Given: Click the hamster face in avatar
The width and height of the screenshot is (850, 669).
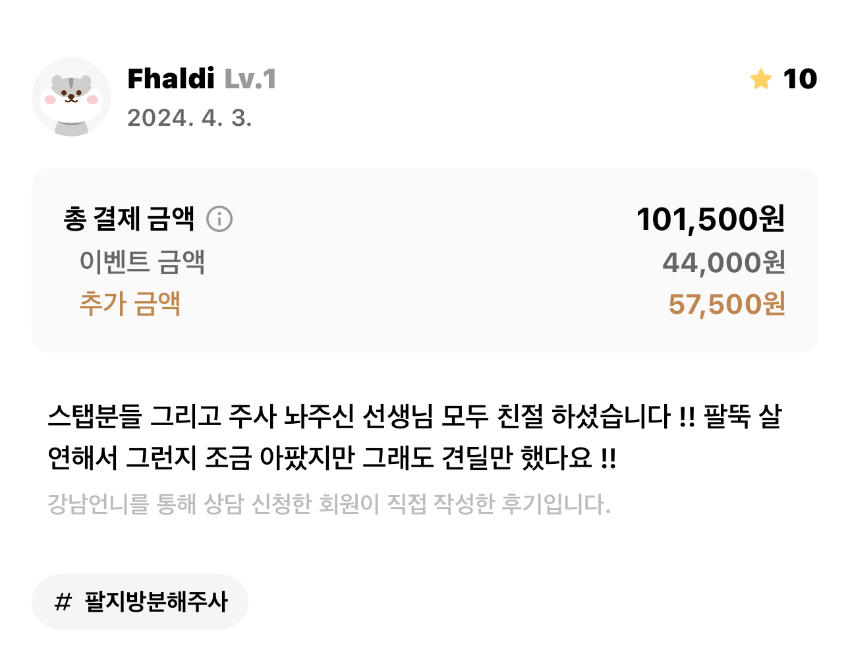Looking at the screenshot, I should (x=71, y=92).
